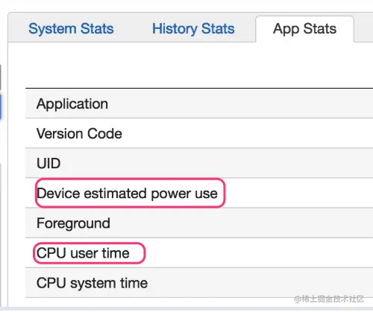Select the App Stats tab

click(x=304, y=29)
